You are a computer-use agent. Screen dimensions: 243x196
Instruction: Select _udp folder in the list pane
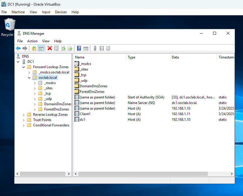pyautogui.click(x=84, y=80)
